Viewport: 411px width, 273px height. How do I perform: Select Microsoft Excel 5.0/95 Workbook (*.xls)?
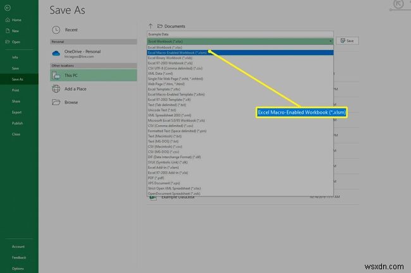point(240,121)
